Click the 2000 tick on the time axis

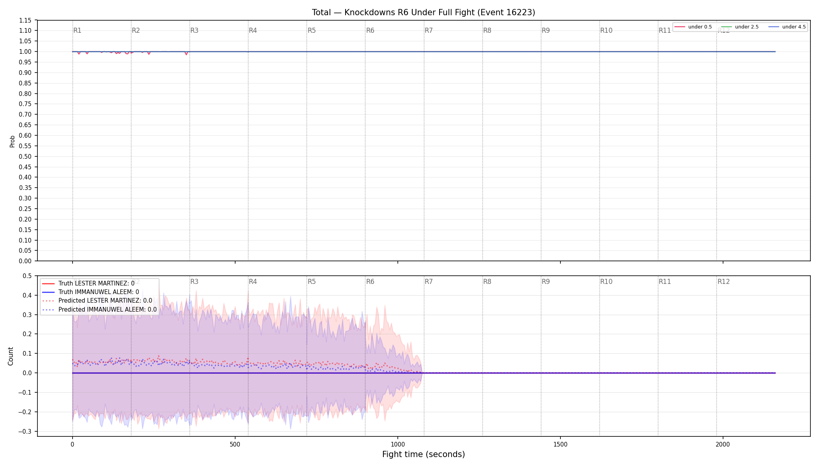(x=723, y=444)
